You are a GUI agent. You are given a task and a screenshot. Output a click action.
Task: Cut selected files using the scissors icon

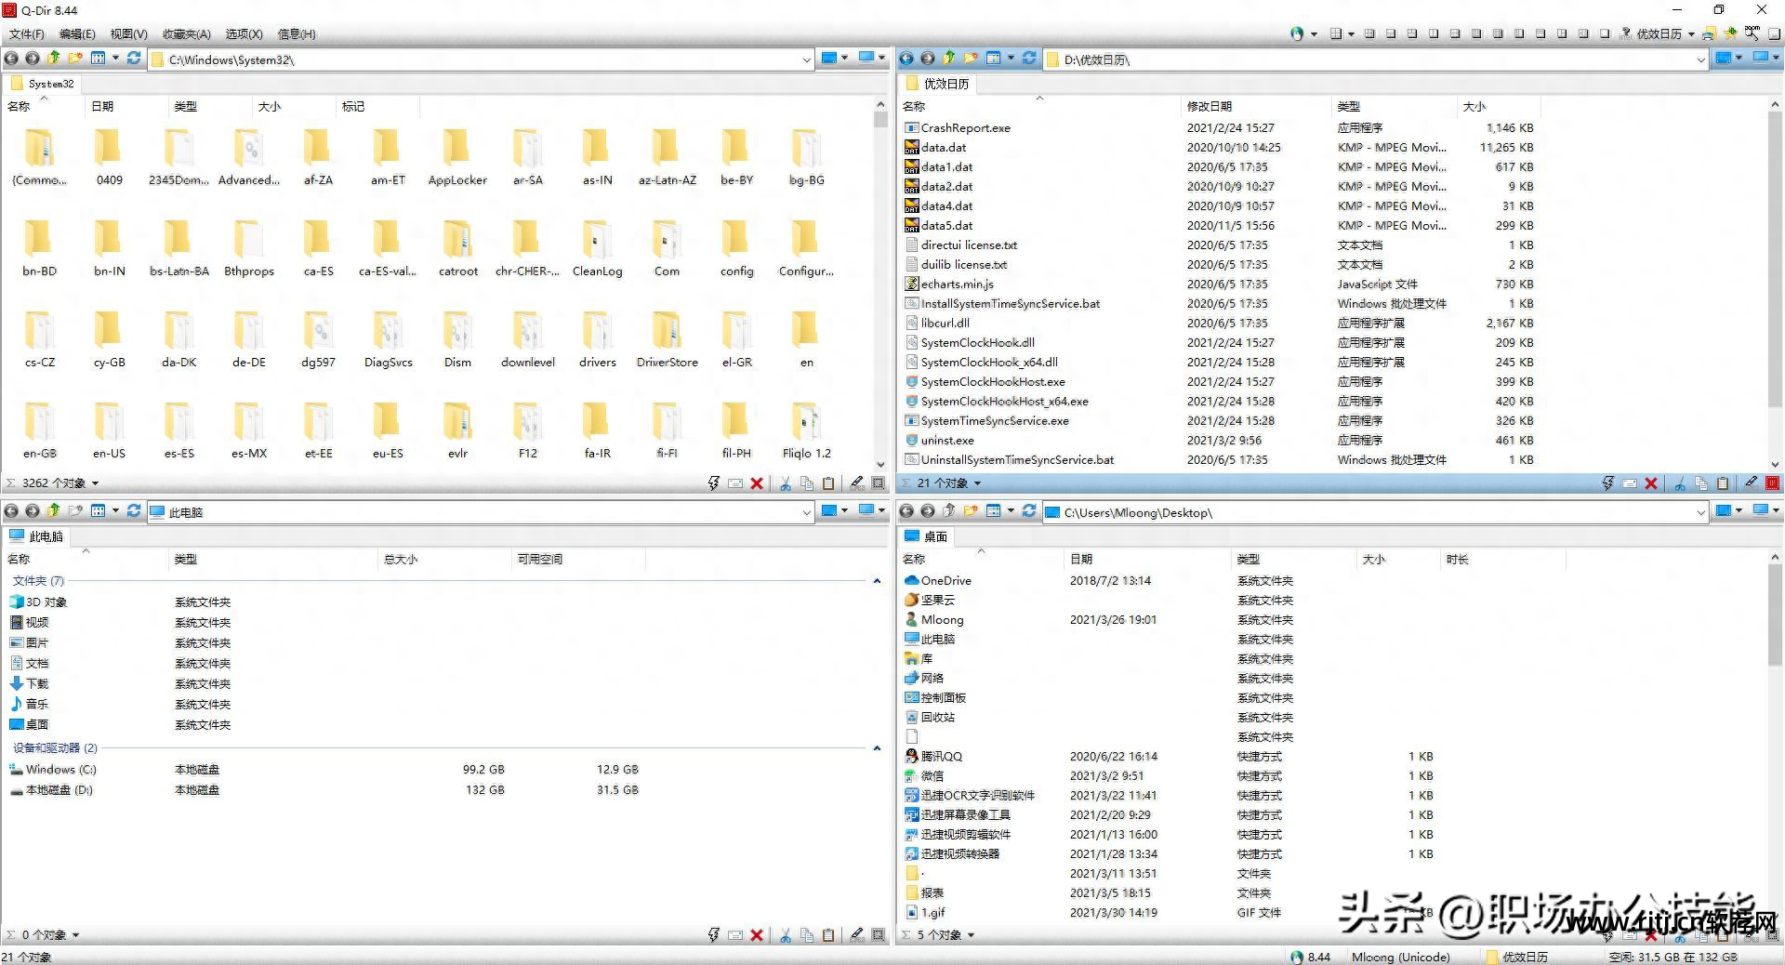tap(786, 482)
